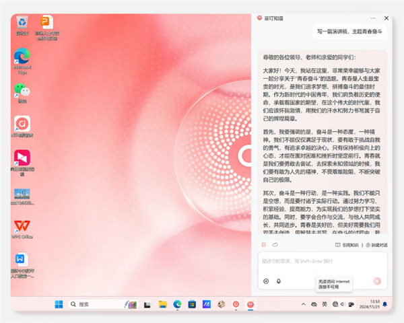Open the orange presentation file on desktop
Viewport: 404px width, 323px height.
pyautogui.click(x=48, y=23)
